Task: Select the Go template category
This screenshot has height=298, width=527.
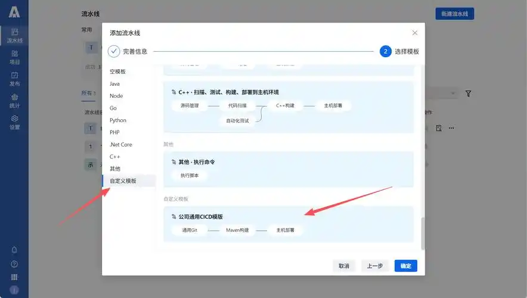Action: pyautogui.click(x=113, y=108)
